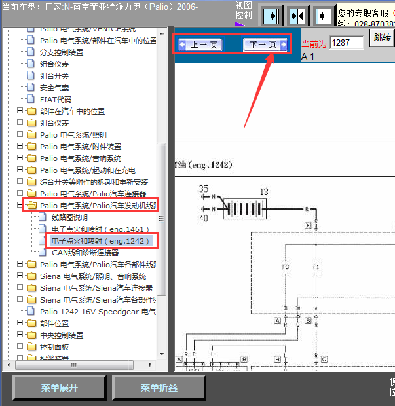Expand Siena汽车连接器 folder

[20, 287]
